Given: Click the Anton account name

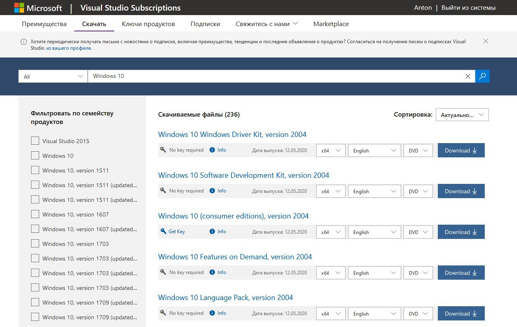Looking at the screenshot, I should click(423, 8).
